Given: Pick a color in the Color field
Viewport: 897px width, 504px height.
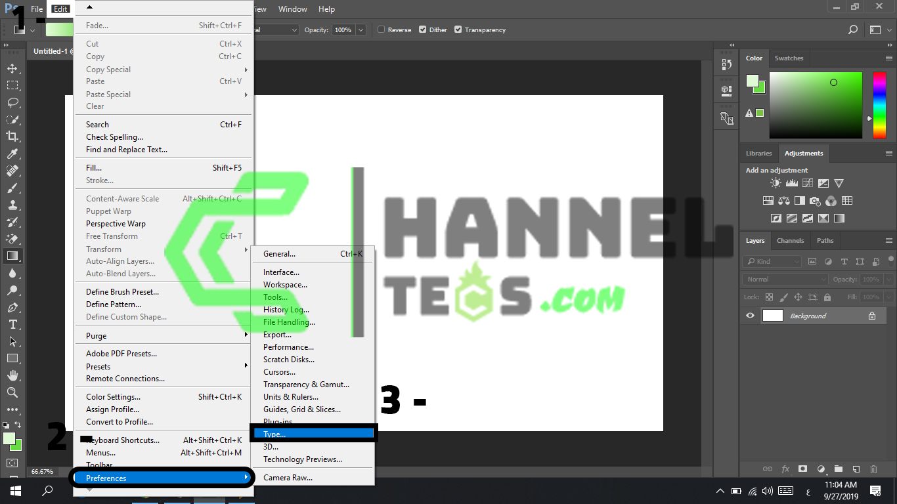Looking at the screenshot, I should (816, 105).
